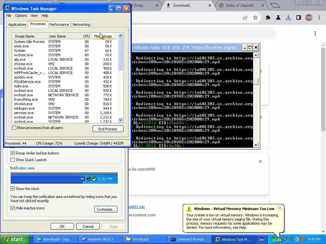
Task: Open Task Manager Help menu
Action: tap(45, 16)
